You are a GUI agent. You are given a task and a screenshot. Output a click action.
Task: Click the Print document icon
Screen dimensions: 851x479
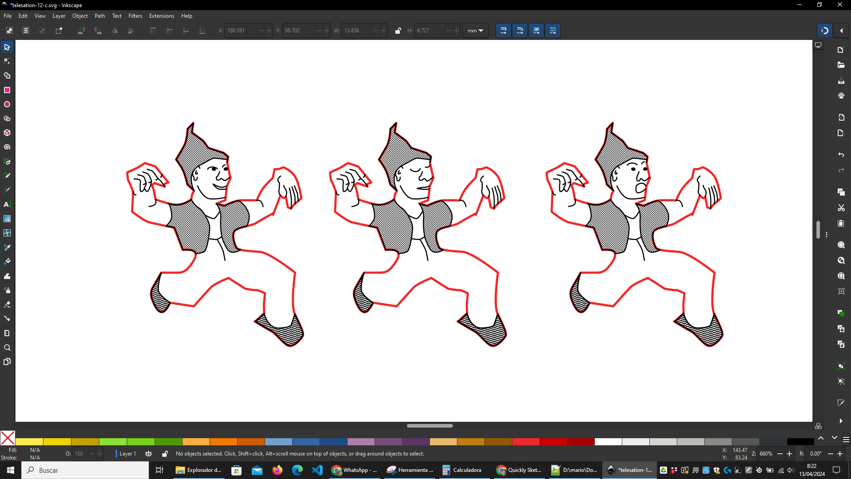click(x=841, y=95)
